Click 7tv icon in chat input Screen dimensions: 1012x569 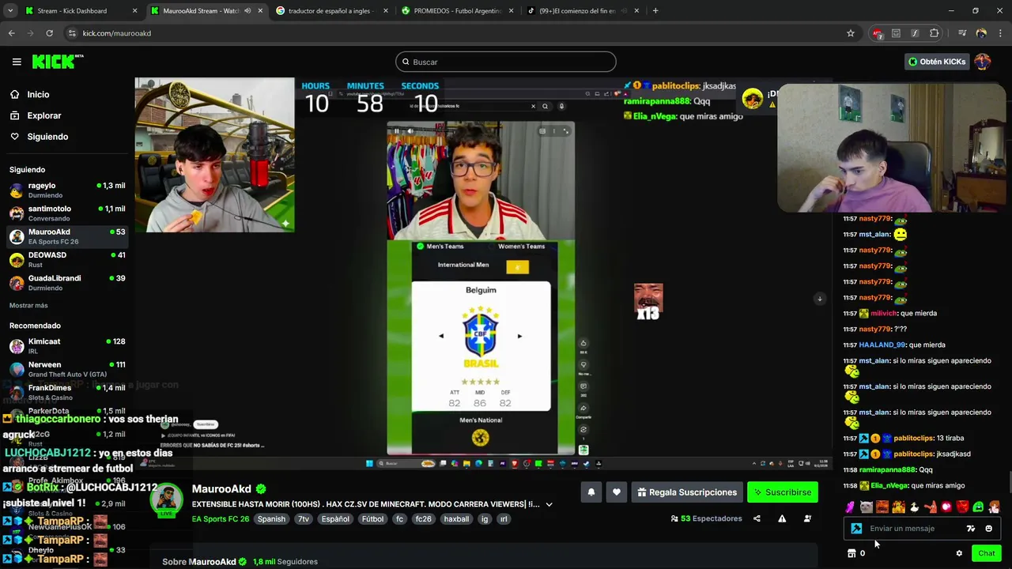[x=971, y=529]
